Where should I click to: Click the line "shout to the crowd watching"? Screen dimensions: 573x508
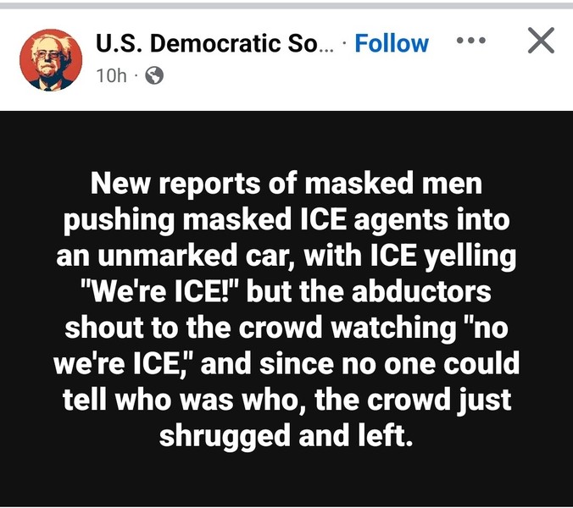click(x=260, y=328)
